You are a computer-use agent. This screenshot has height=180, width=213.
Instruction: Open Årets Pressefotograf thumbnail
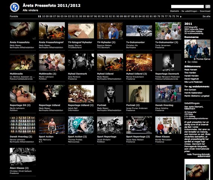click(52, 31)
